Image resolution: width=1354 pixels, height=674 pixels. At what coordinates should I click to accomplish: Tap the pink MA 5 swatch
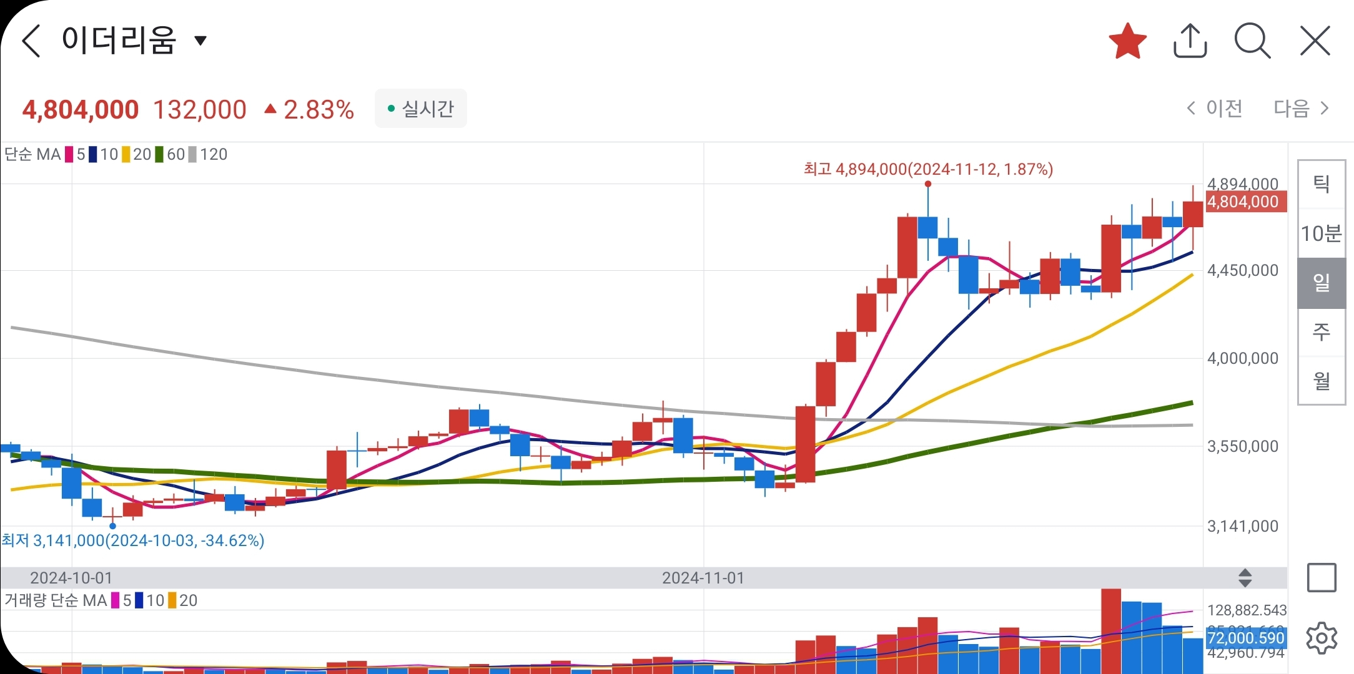(x=69, y=154)
